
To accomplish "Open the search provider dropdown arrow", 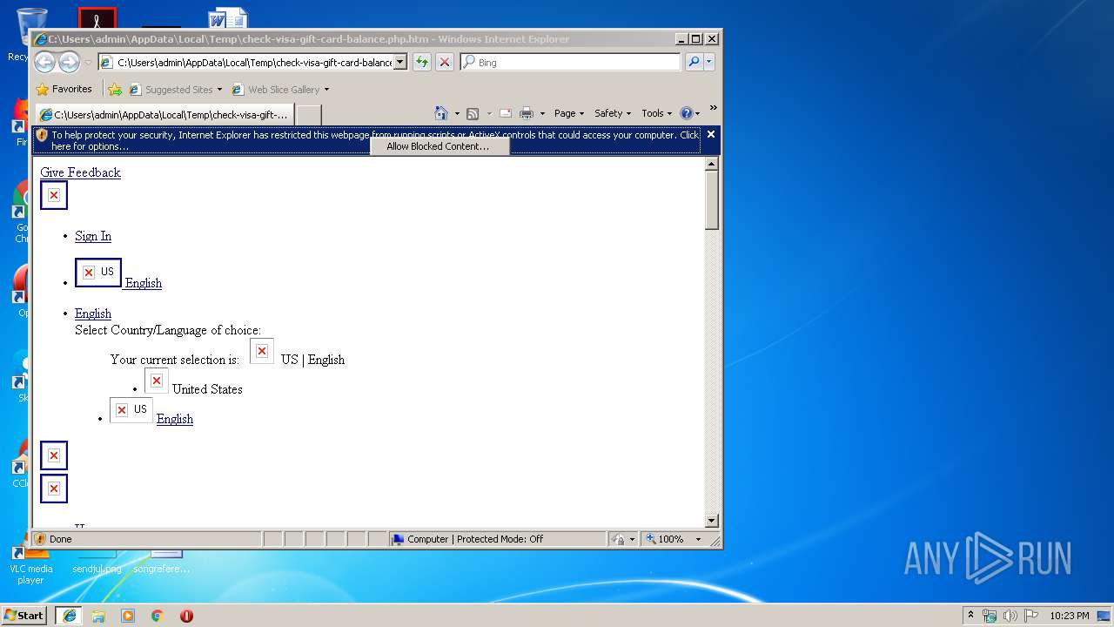I will pos(709,62).
